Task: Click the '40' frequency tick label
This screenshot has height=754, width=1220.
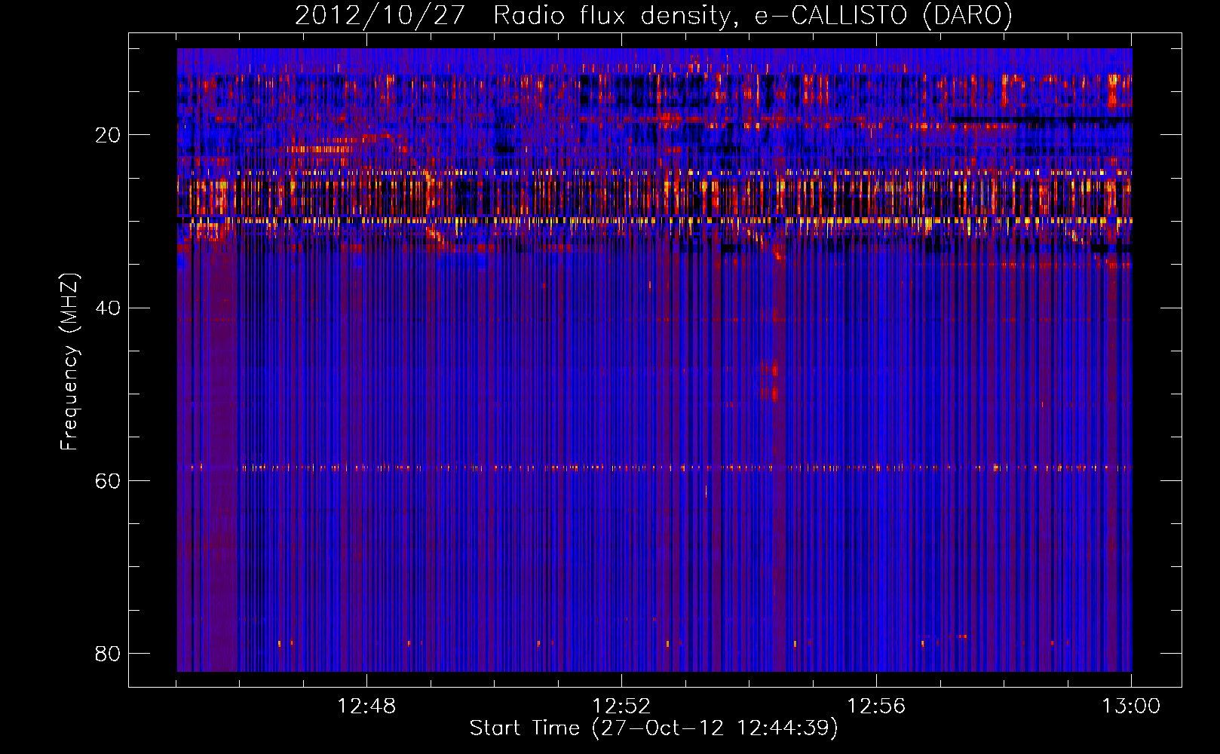Action: (108, 308)
